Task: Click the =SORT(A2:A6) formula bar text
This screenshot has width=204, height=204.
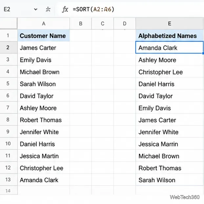Action: 93,10
